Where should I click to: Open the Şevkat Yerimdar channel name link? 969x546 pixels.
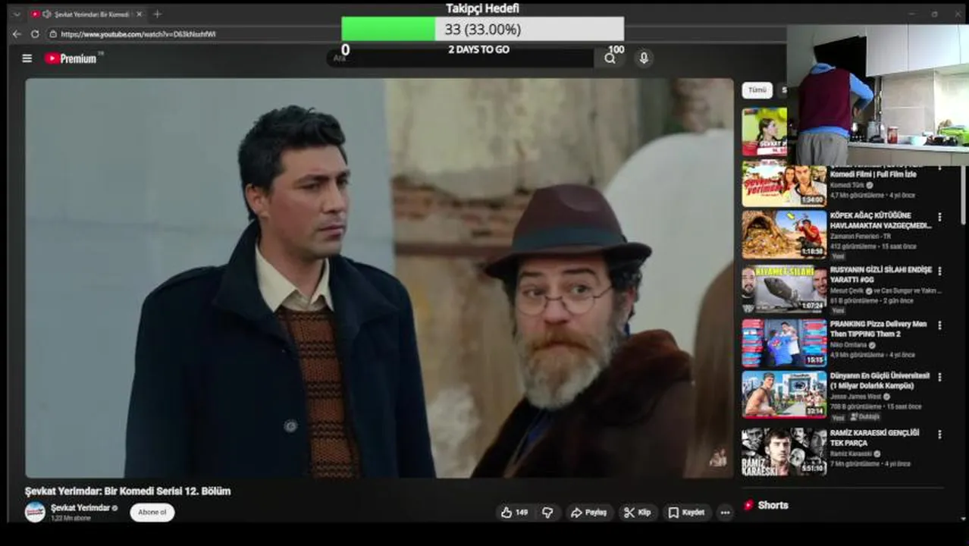point(80,508)
